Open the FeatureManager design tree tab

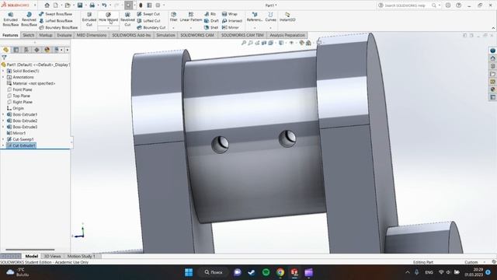tap(5, 50)
